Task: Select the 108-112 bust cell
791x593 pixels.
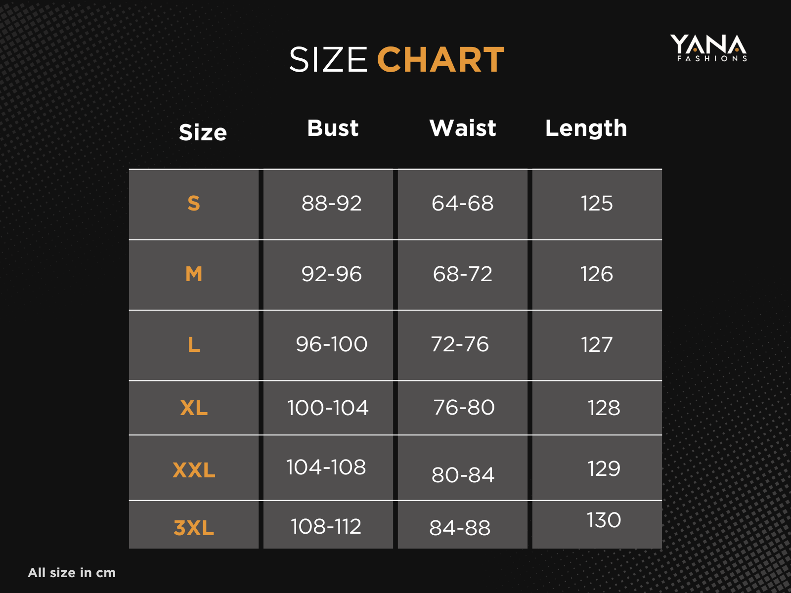Action: click(x=326, y=527)
